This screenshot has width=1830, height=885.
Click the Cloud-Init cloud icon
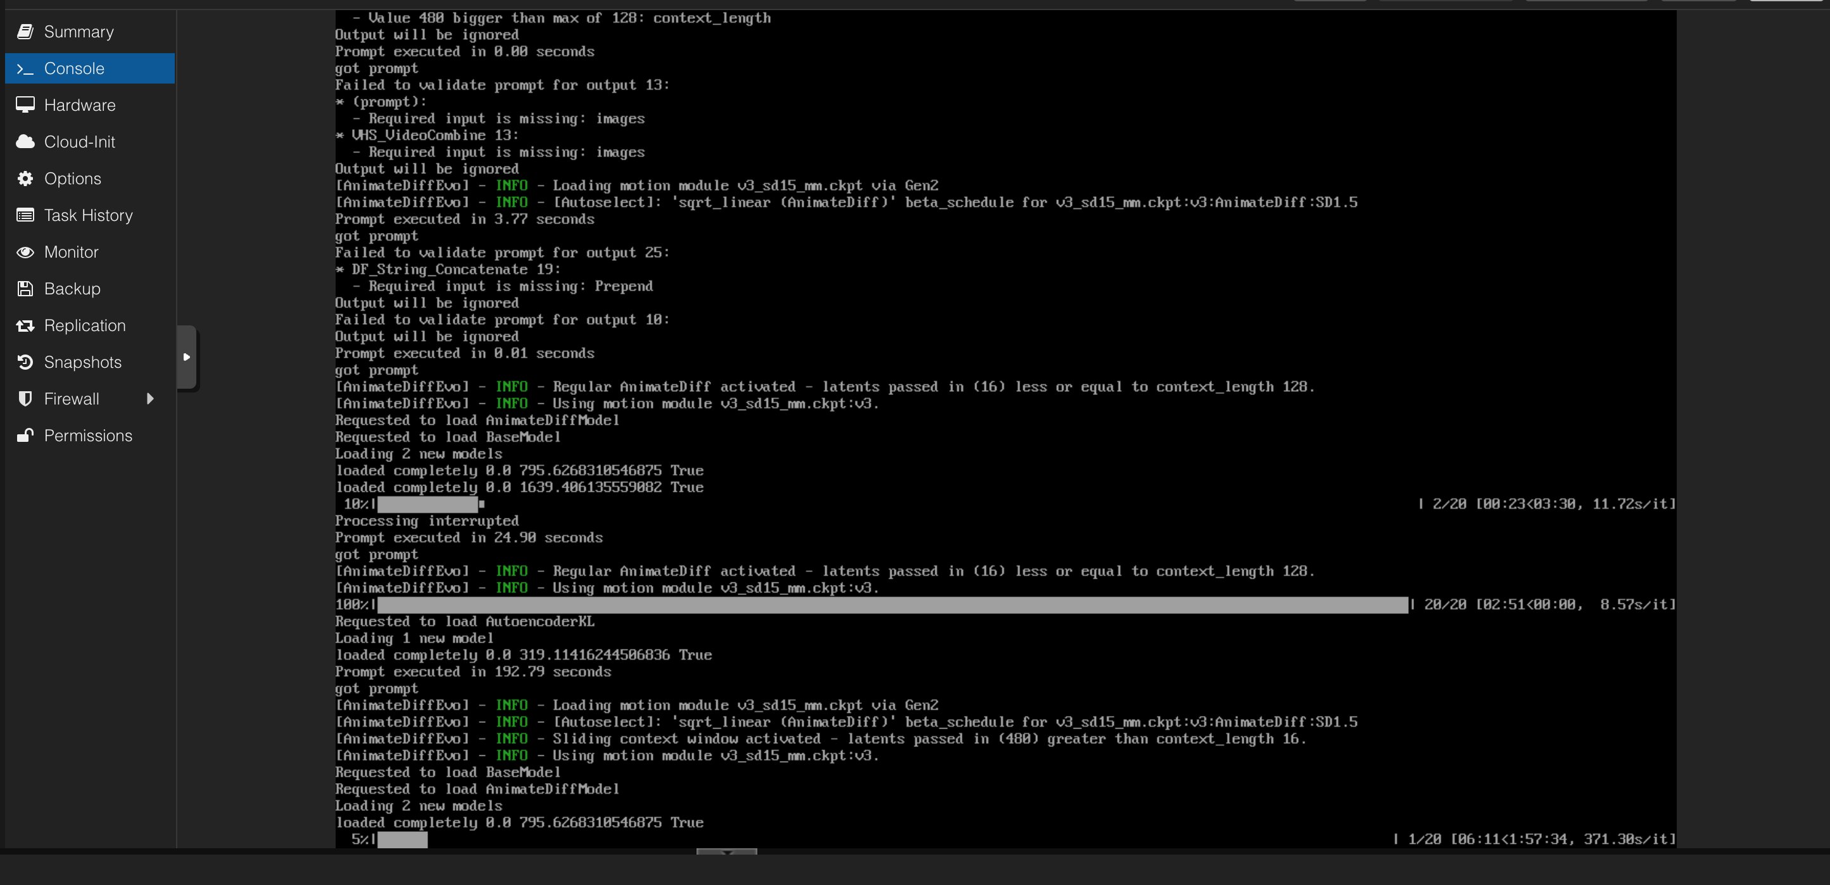coord(25,141)
